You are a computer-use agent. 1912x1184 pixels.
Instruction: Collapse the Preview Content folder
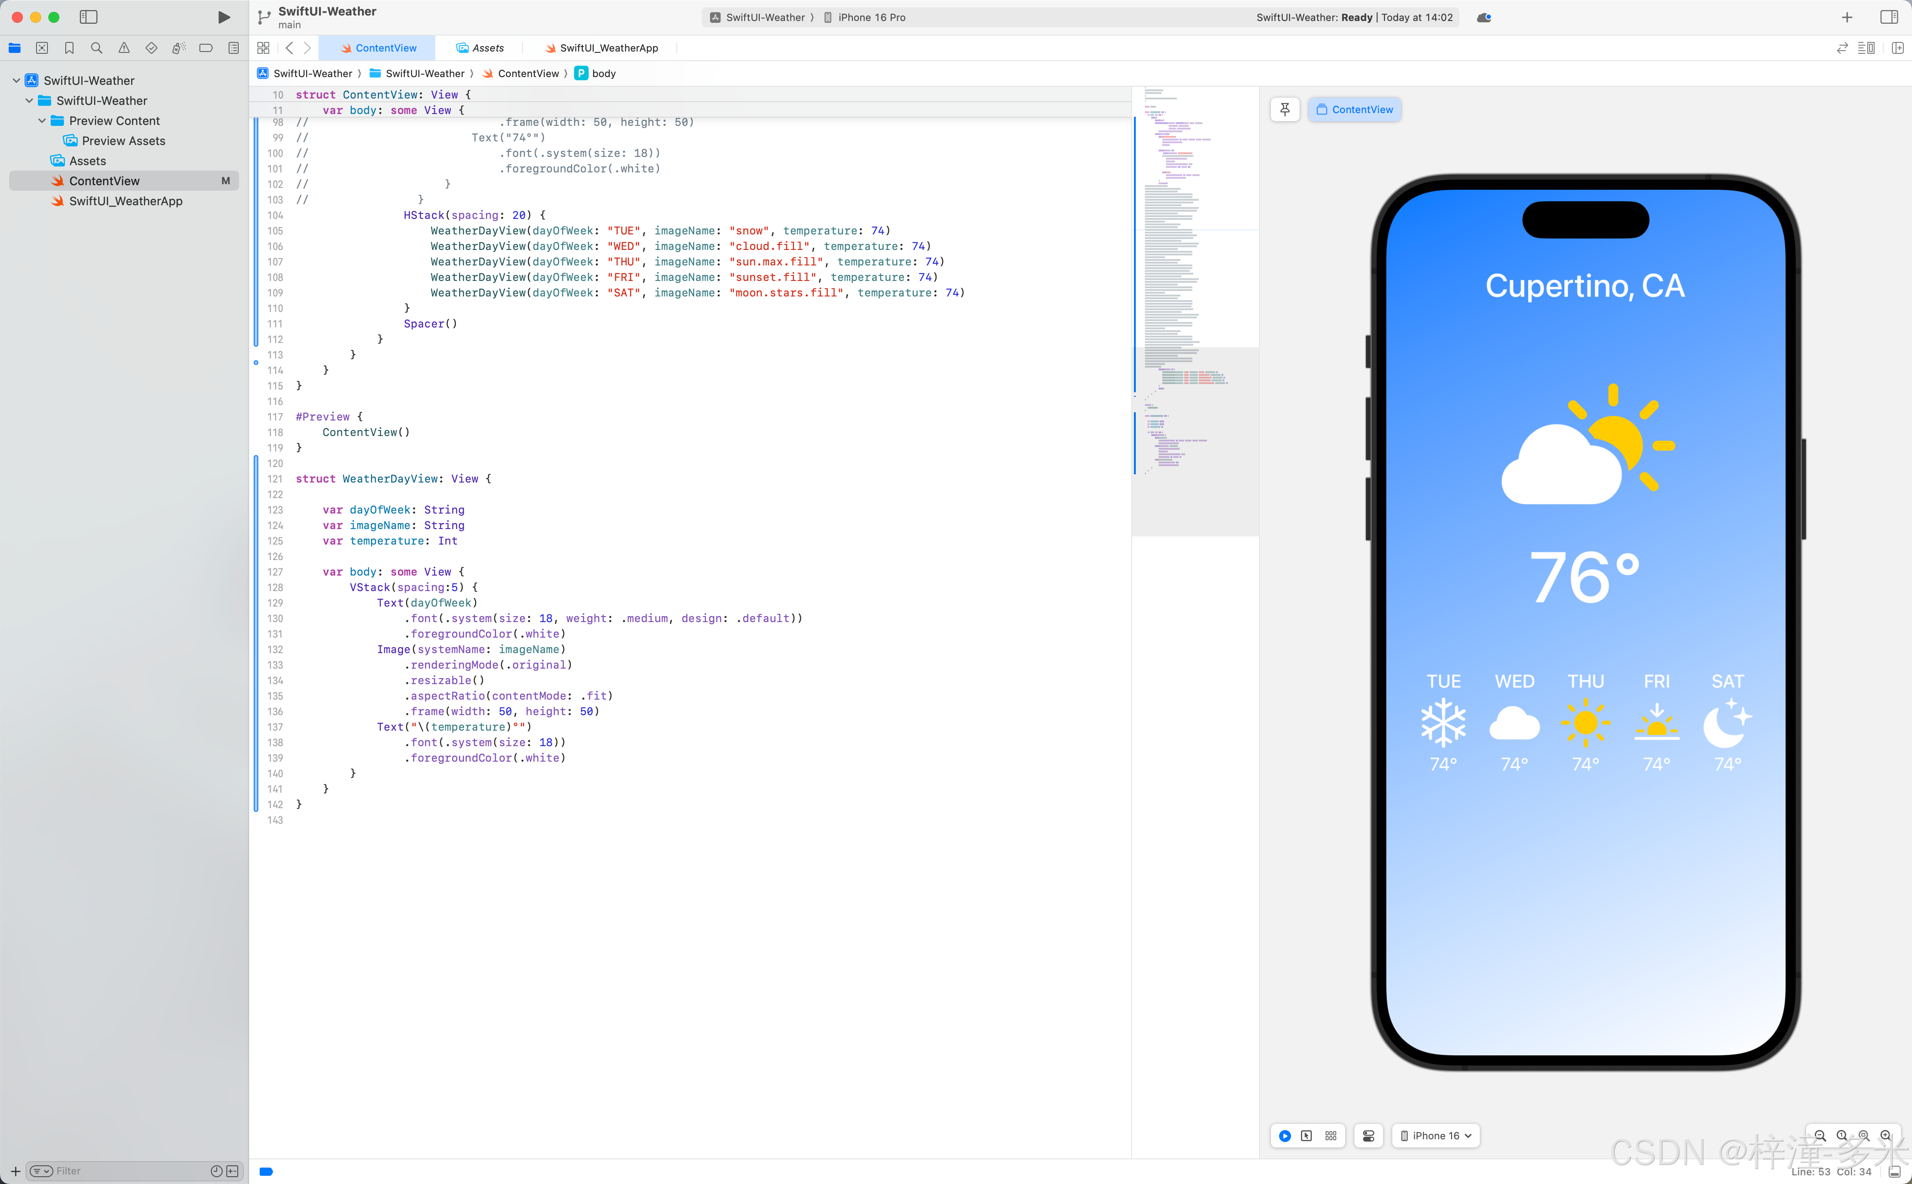tap(42, 120)
